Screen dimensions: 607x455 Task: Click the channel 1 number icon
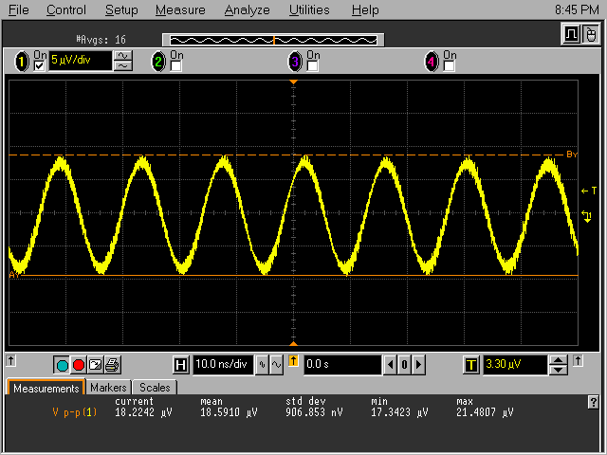click(x=22, y=62)
